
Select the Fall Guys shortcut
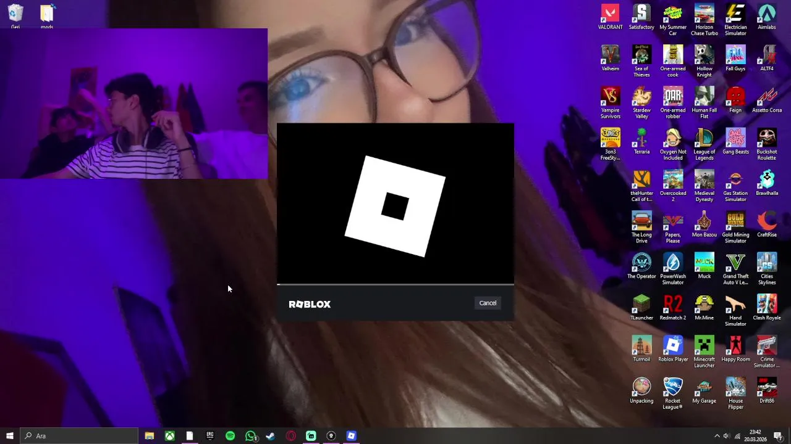[735, 59]
